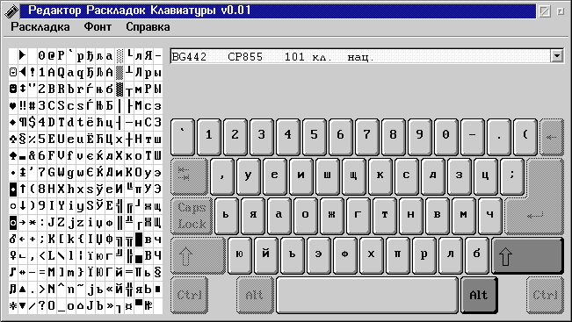Viewport: 572px width, 322px height.
Task: Select the ';' key on the top letter row
Action: click(511, 176)
